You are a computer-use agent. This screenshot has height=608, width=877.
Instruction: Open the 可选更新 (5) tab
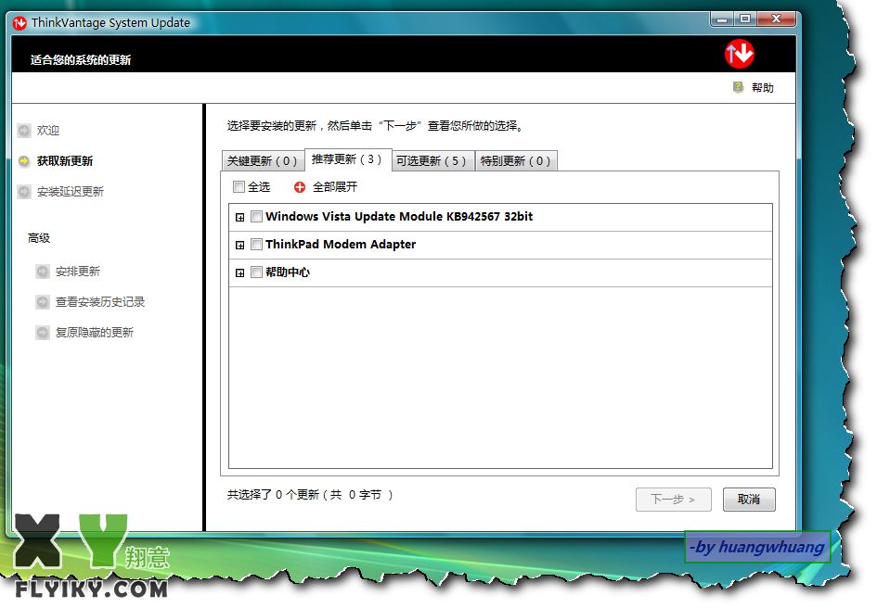[432, 161]
